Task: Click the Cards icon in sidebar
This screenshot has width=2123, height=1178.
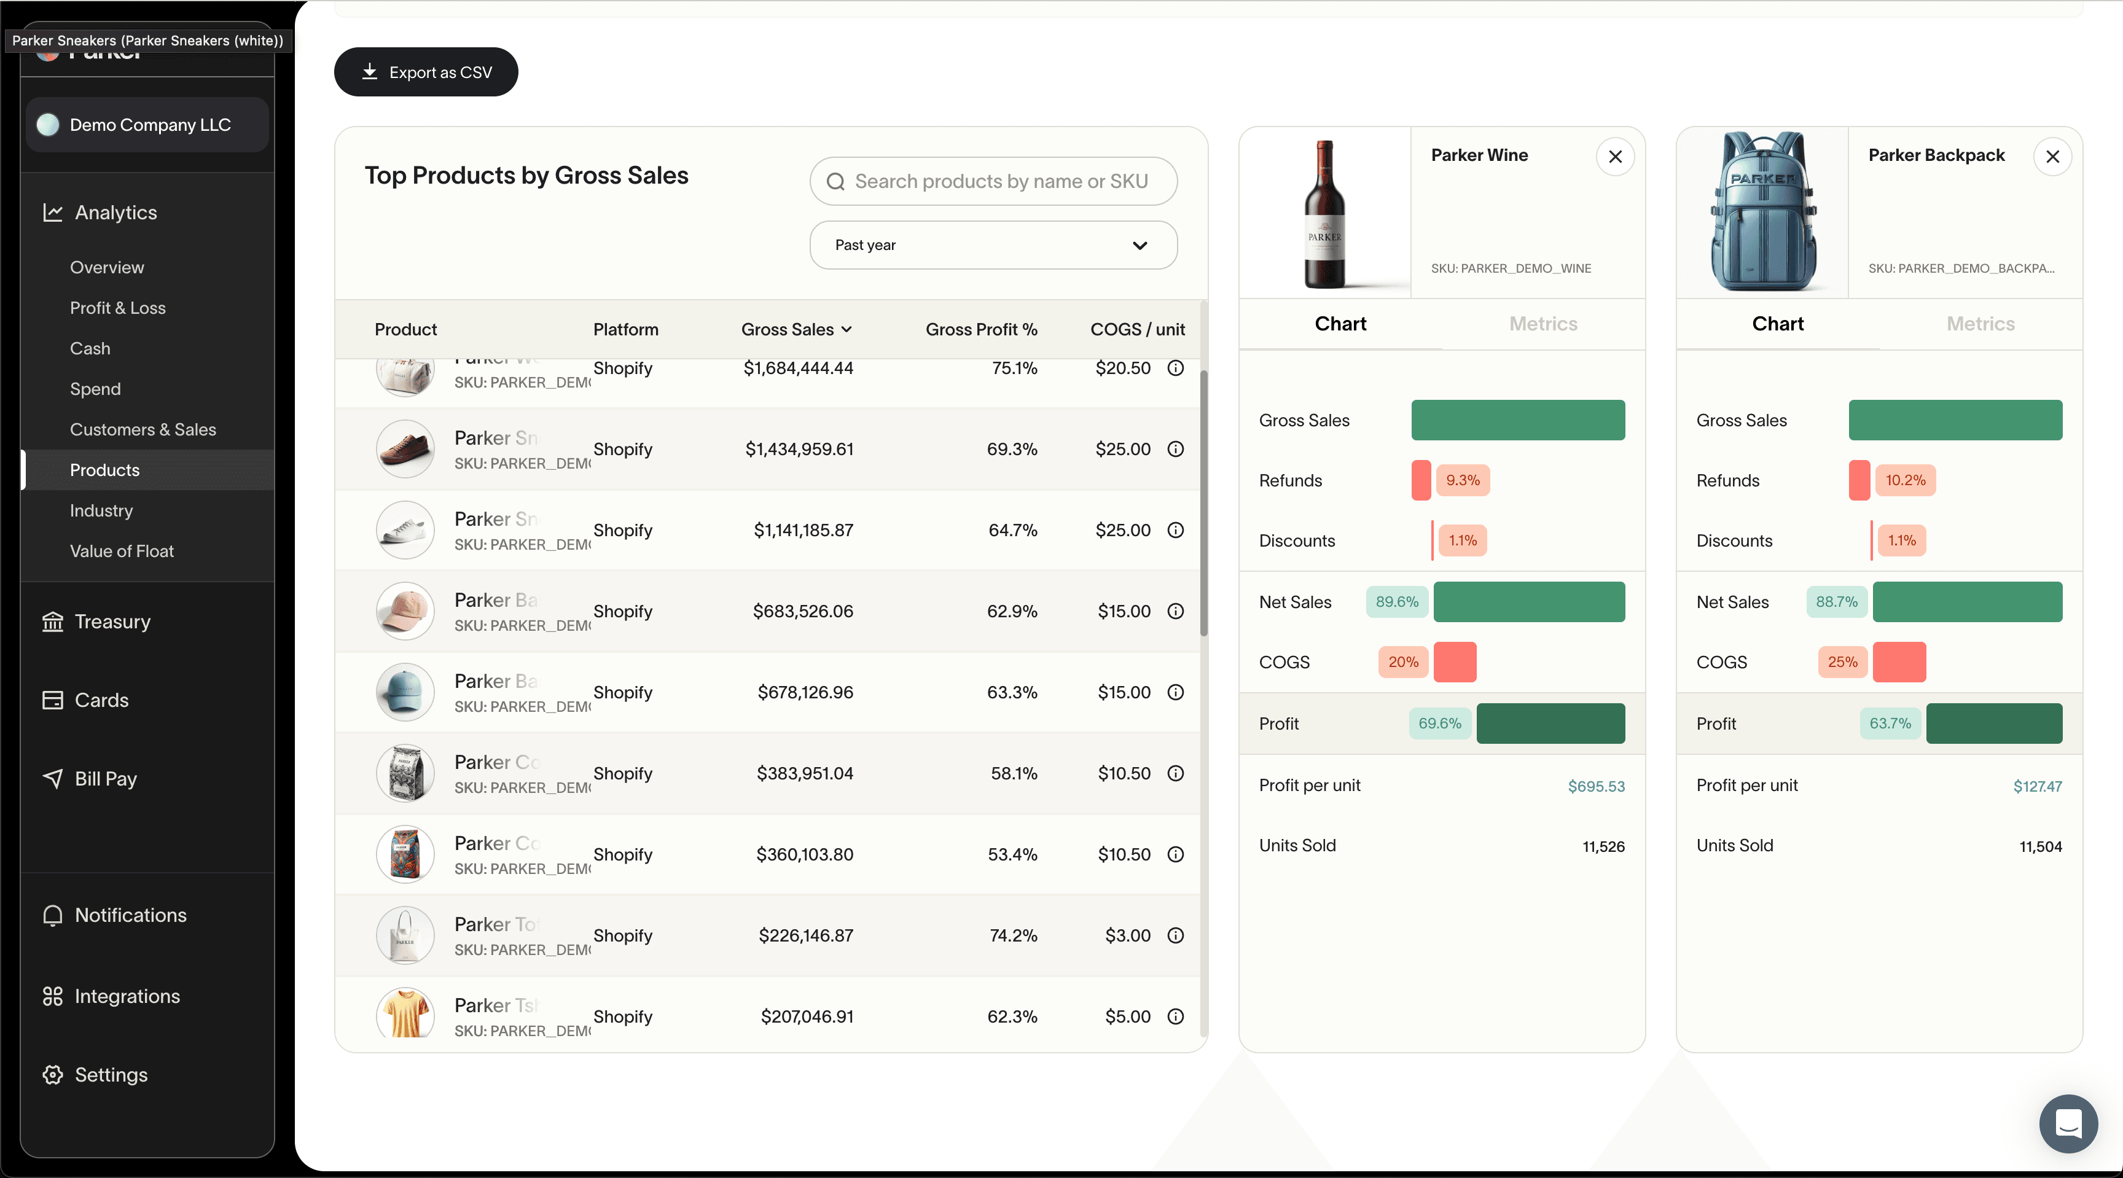Action: (53, 700)
